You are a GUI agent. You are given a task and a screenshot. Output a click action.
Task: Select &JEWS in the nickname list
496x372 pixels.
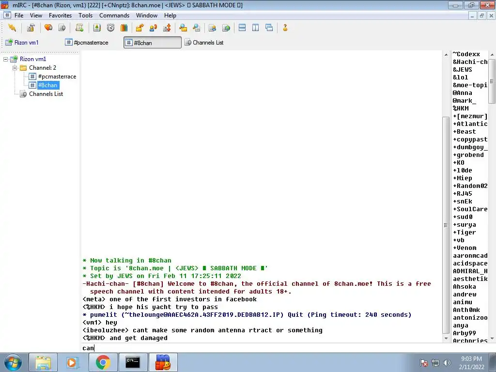pos(463,70)
